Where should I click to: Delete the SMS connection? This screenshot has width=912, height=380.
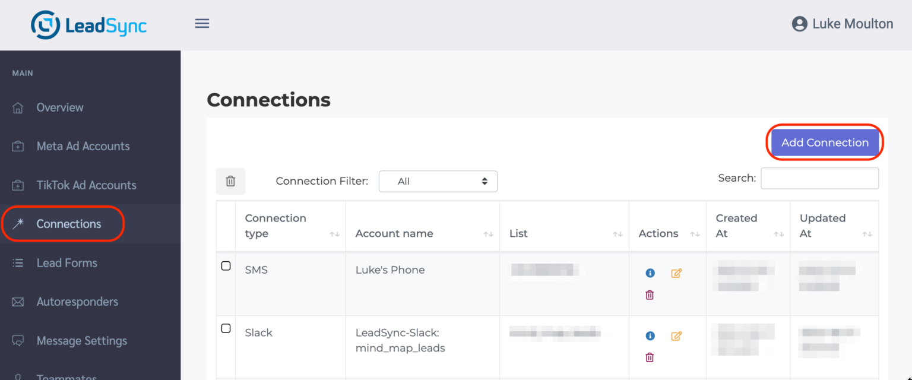tap(650, 294)
